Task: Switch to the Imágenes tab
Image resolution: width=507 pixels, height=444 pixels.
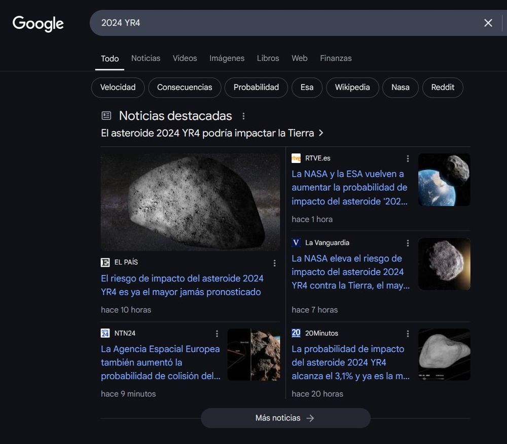Action: 227,57
